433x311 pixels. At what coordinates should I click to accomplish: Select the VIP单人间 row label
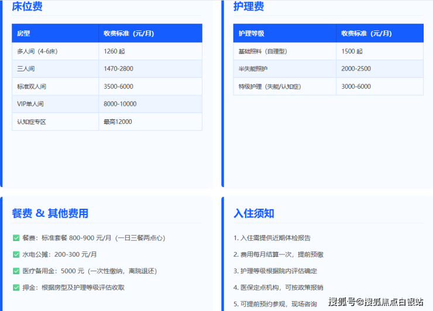[55, 104]
